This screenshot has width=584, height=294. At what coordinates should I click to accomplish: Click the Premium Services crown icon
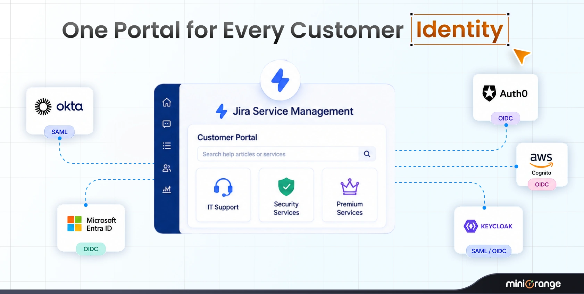point(350,187)
